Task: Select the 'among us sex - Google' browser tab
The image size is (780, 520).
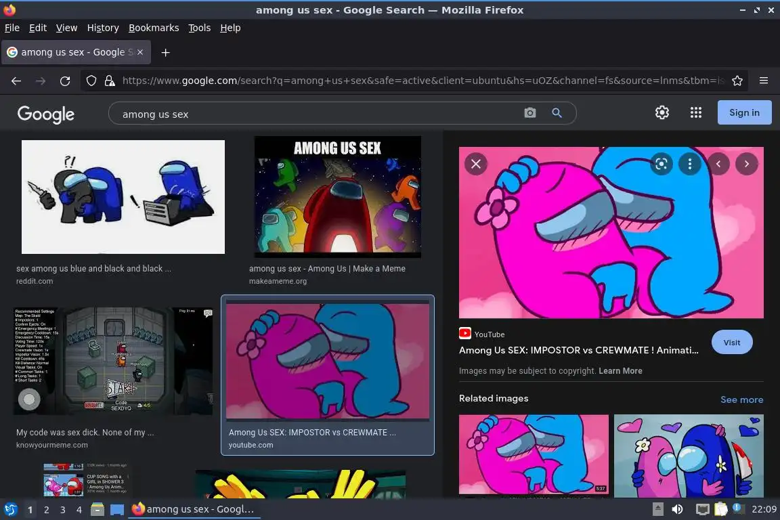Action: click(x=76, y=52)
